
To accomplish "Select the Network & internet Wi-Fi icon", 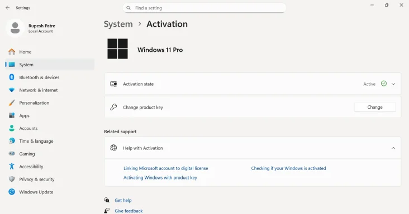I will (x=12, y=90).
